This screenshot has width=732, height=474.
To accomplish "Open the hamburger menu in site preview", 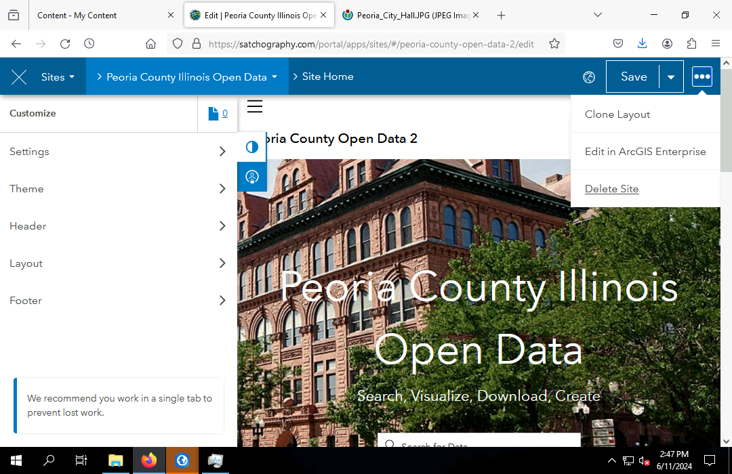I will click(255, 106).
